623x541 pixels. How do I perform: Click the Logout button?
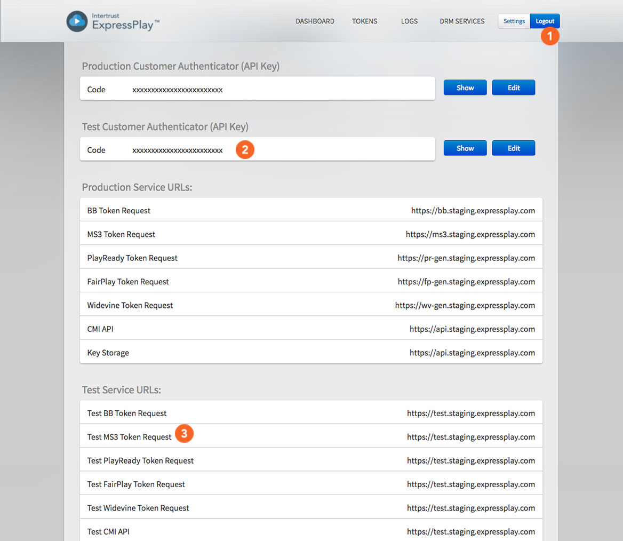[545, 21]
